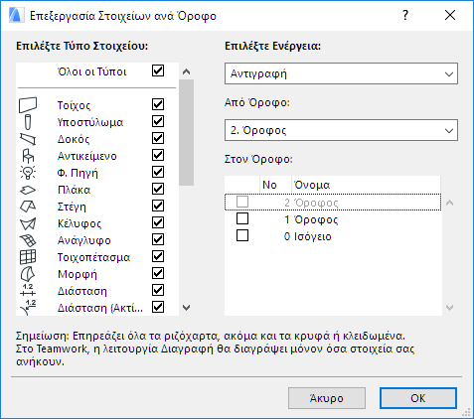Uncheck the Κέλυφος checkbox

point(158,222)
